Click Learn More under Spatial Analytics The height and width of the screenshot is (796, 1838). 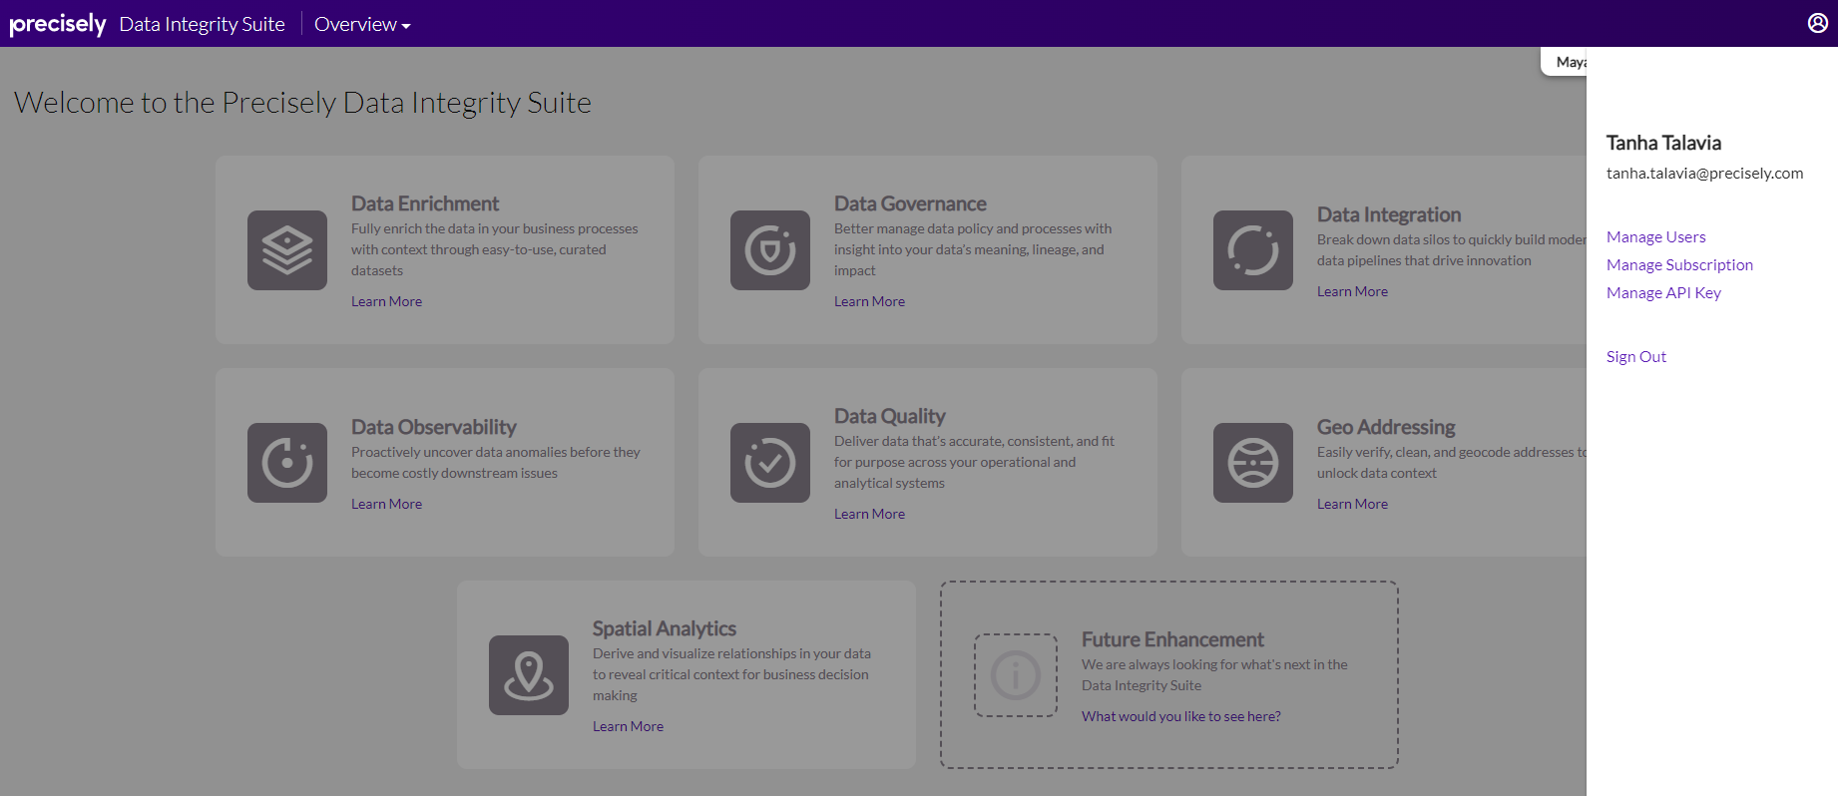click(x=628, y=726)
